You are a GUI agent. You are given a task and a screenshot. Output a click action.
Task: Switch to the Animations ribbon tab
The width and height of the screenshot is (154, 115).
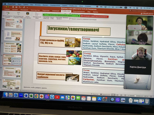pos(56,11)
